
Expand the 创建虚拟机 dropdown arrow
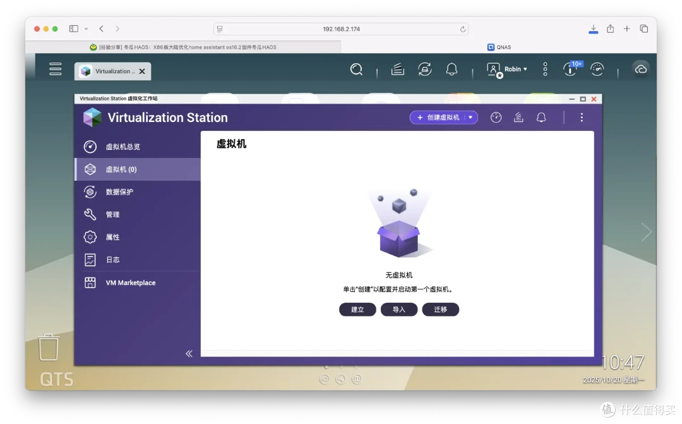[x=470, y=118]
